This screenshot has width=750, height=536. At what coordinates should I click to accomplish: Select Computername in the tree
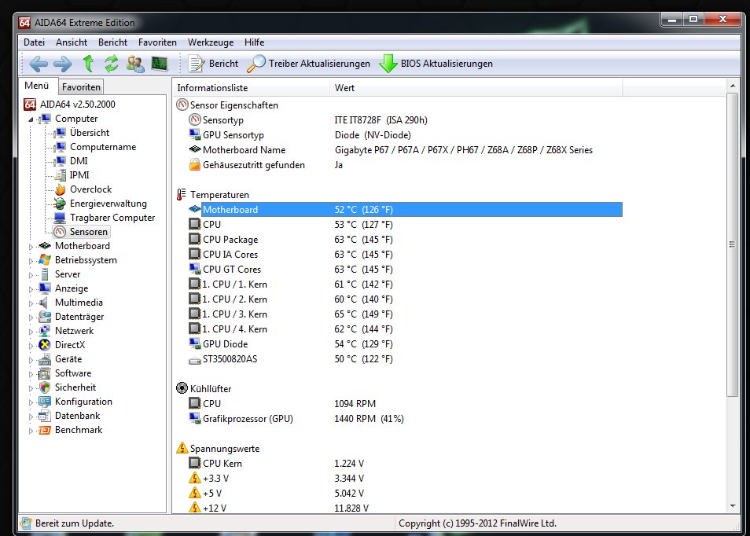pos(103,147)
